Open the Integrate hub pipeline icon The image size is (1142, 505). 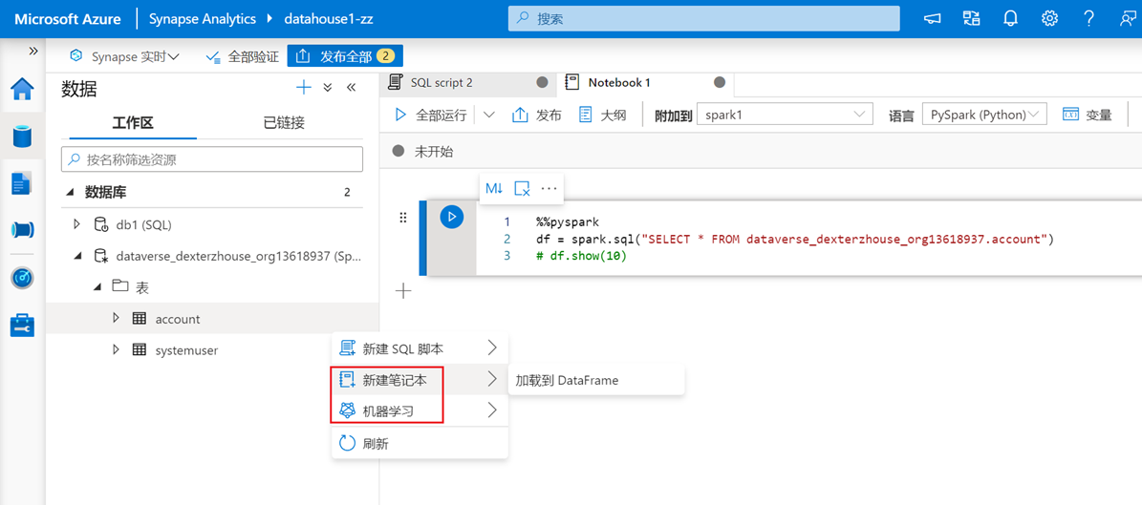[23, 230]
